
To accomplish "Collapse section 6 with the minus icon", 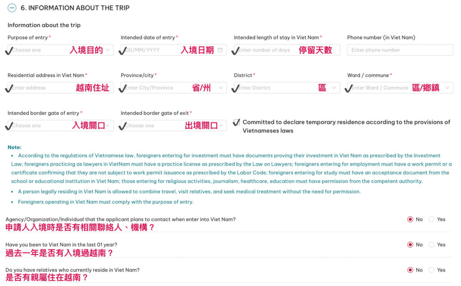I will (12, 8).
